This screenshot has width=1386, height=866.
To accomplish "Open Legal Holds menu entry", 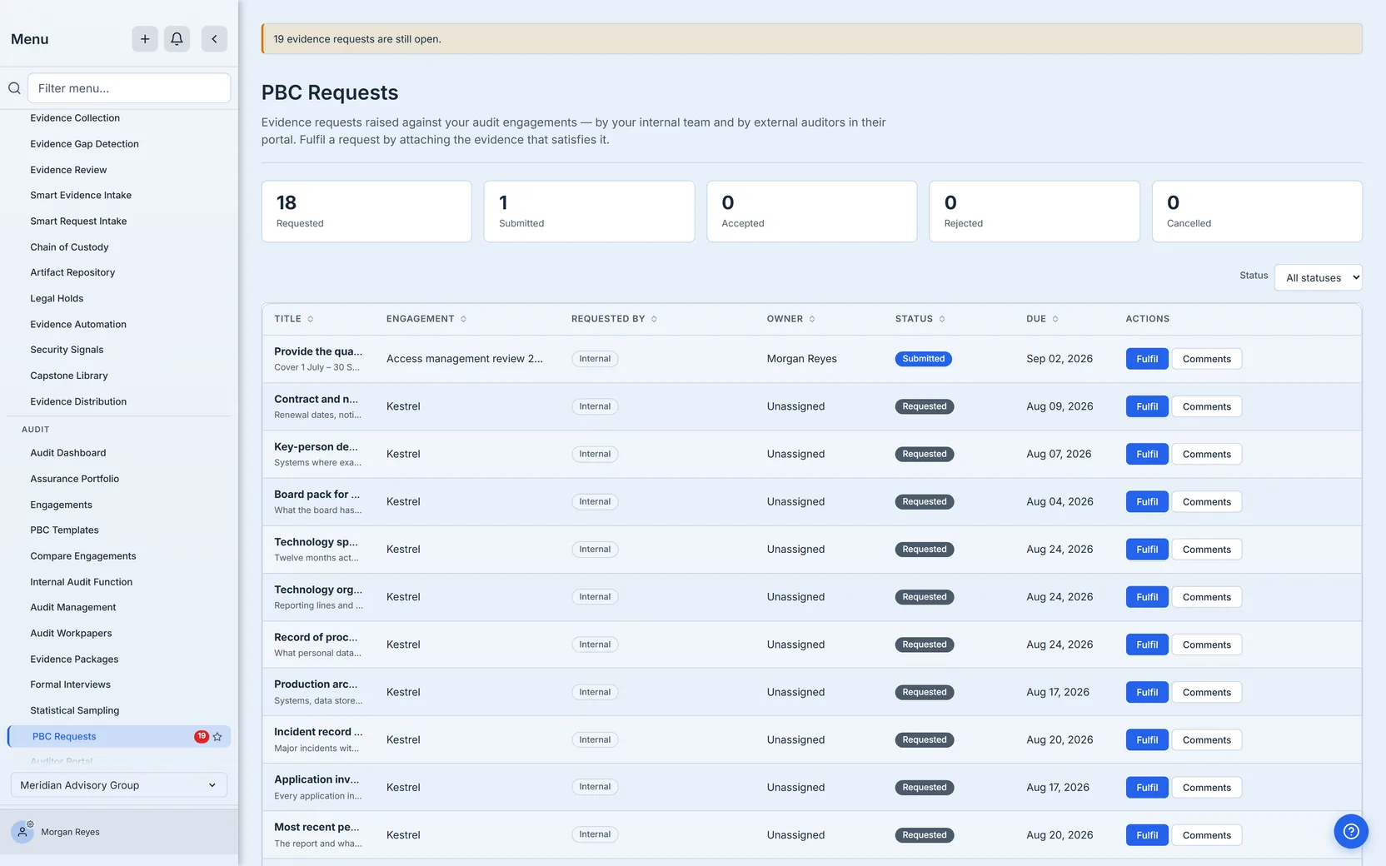I will pyautogui.click(x=57, y=298).
